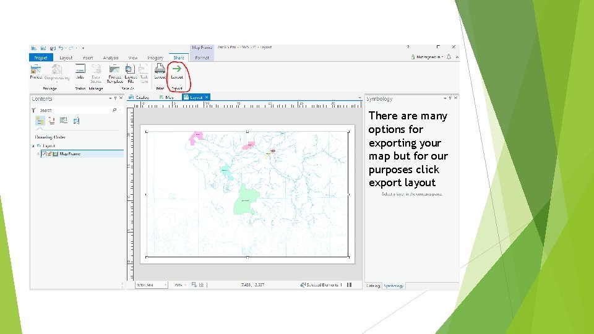
Task: Open the map scale dropdown
Action: [166, 285]
